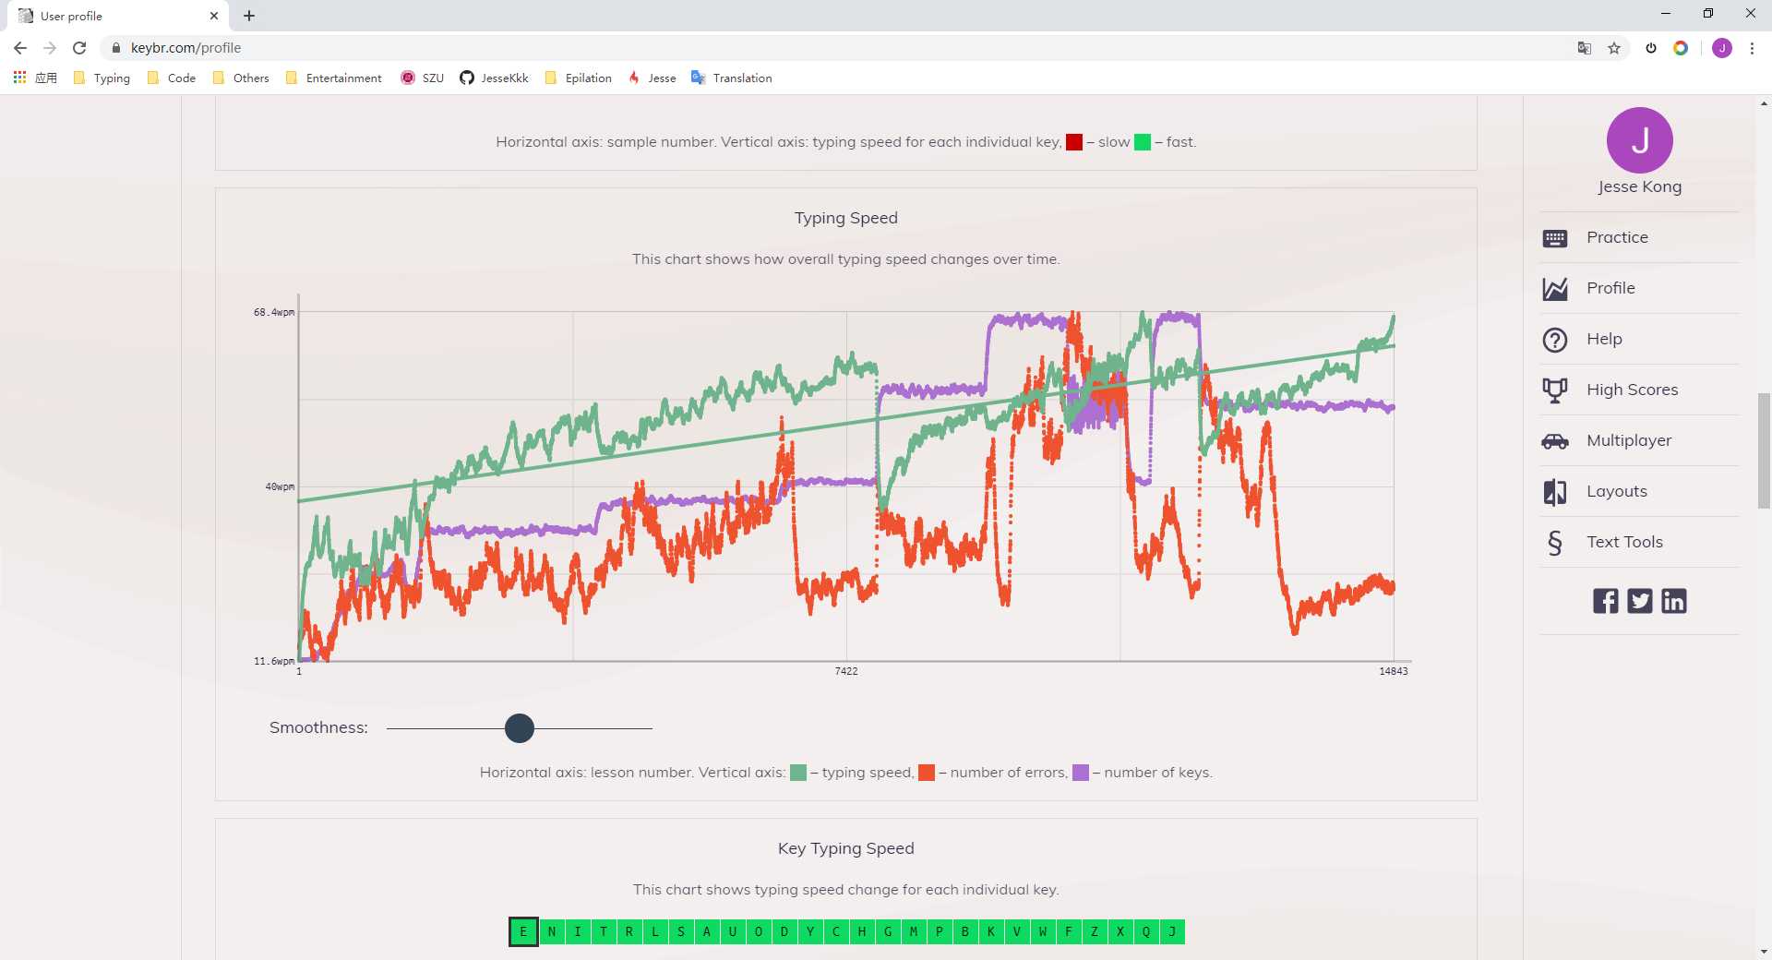
Task: Go back with browser back arrow
Action: [x=20, y=48]
